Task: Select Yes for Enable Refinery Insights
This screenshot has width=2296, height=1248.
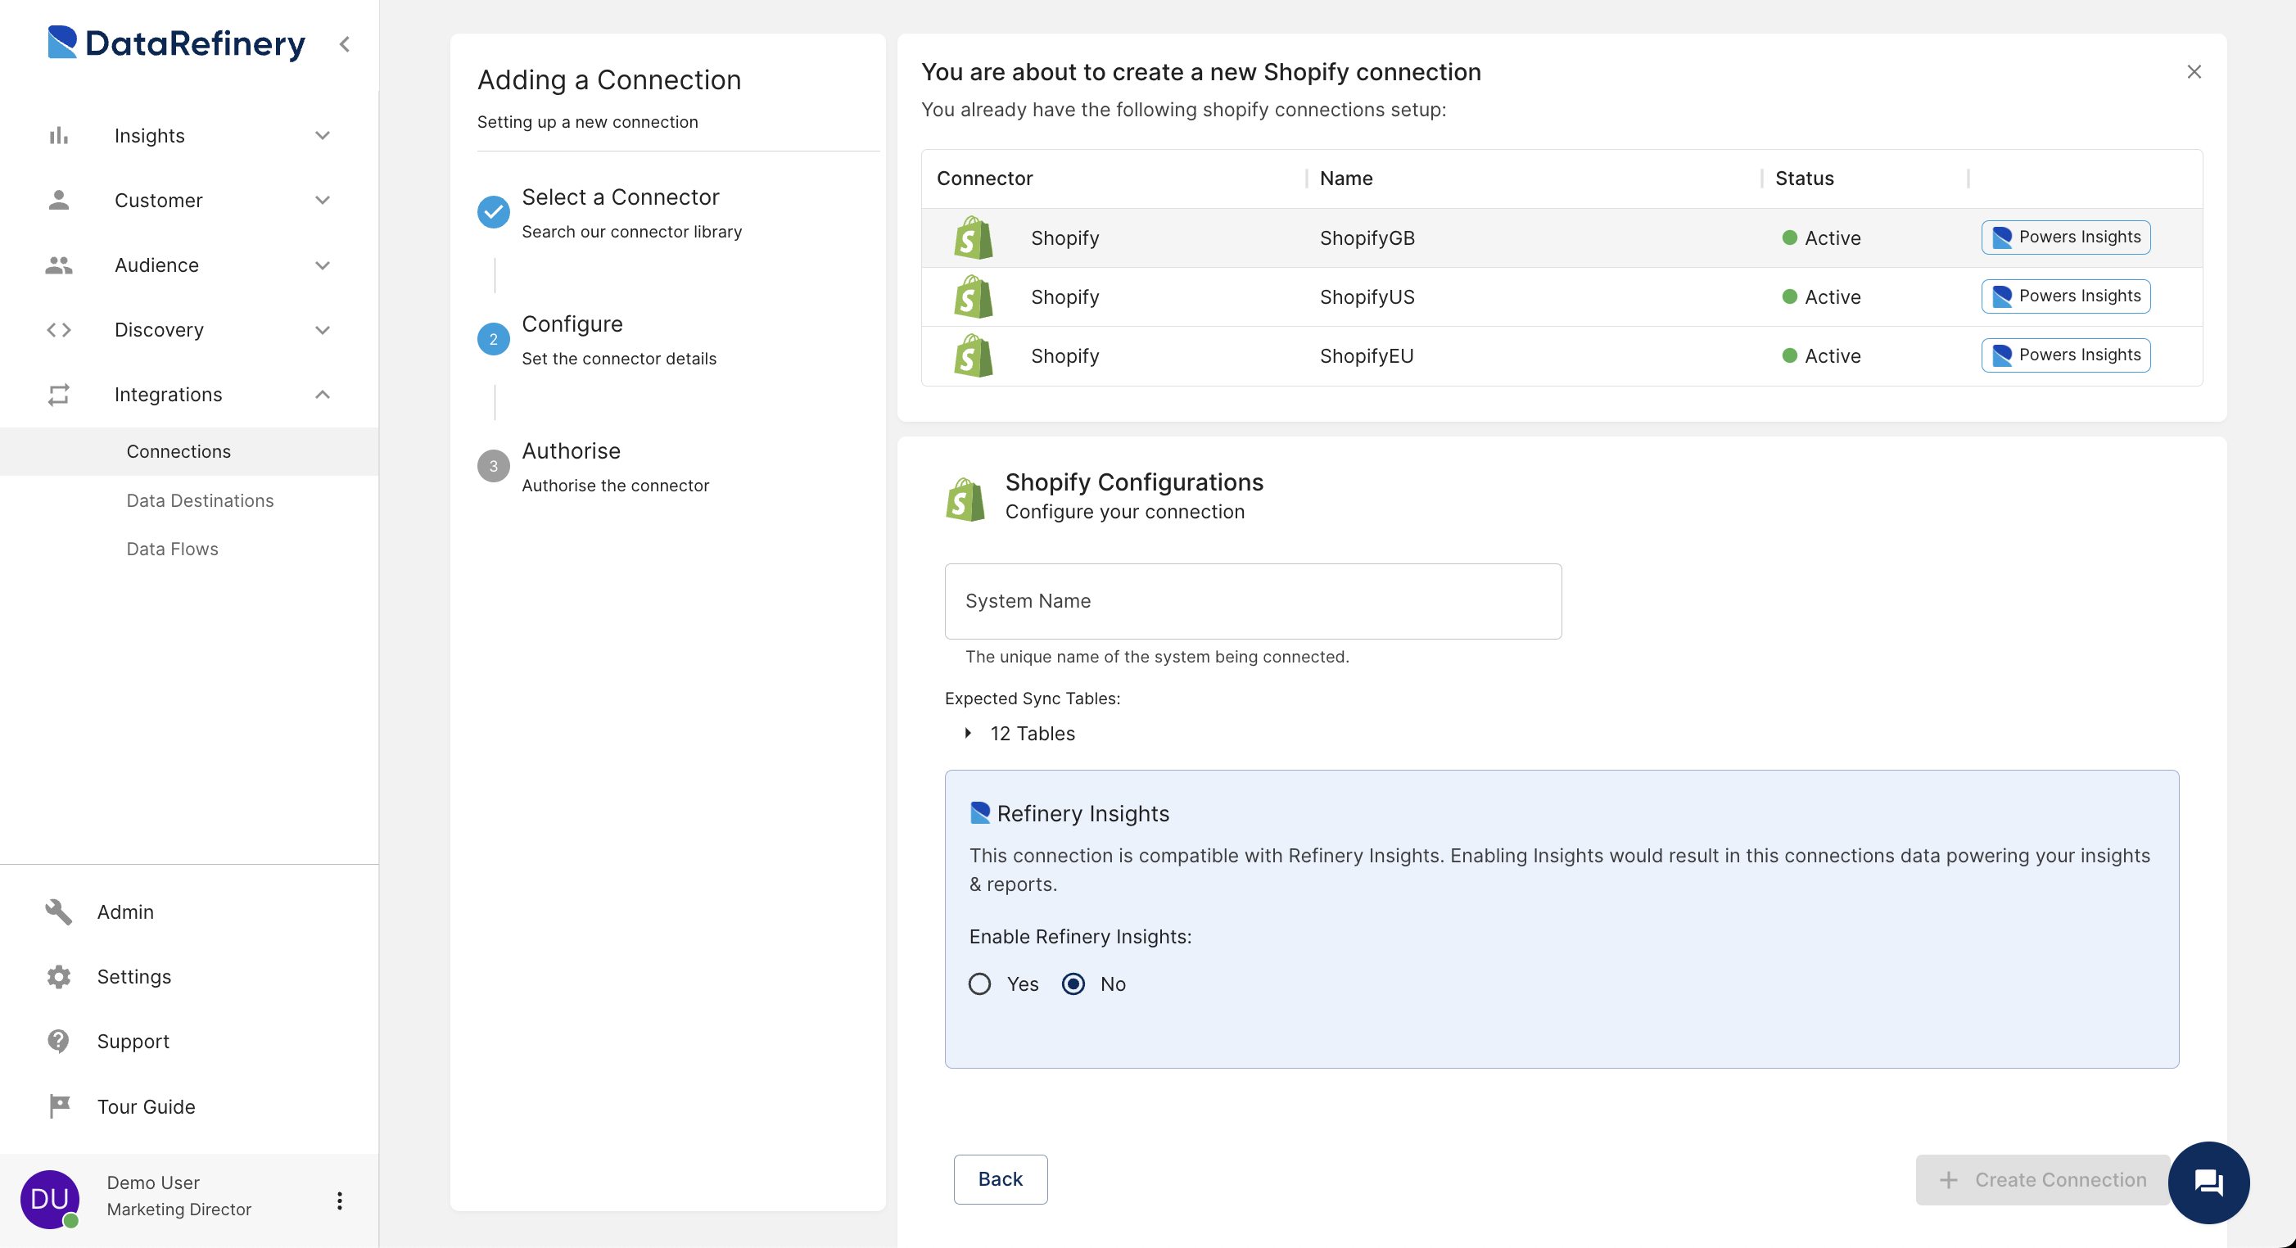Action: point(979,983)
